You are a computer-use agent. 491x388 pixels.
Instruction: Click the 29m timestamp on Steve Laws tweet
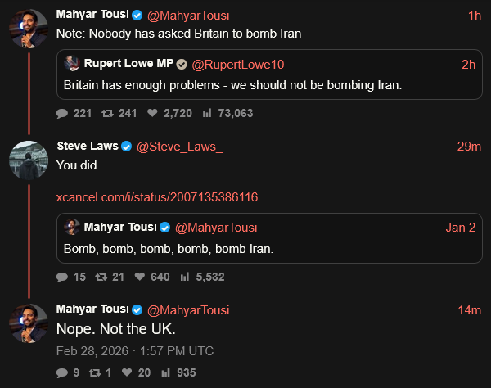click(x=469, y=147)
